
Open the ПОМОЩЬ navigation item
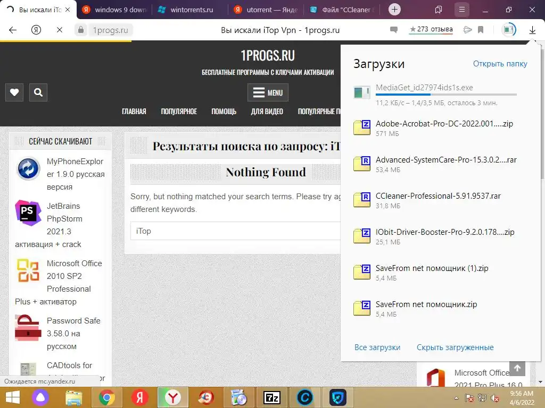pyautogui.click(x=224, y=112)
